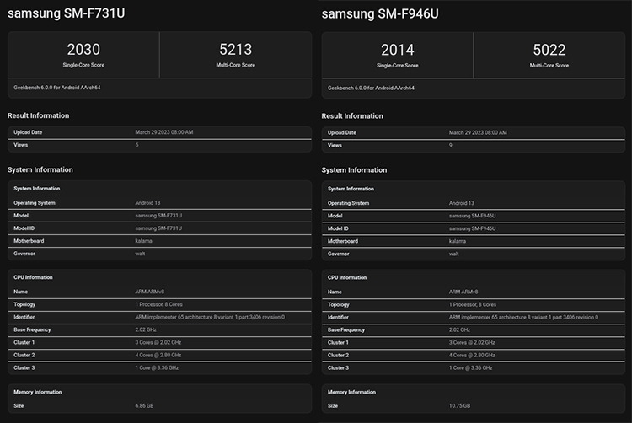Click the 2030 single-core score

83,50
